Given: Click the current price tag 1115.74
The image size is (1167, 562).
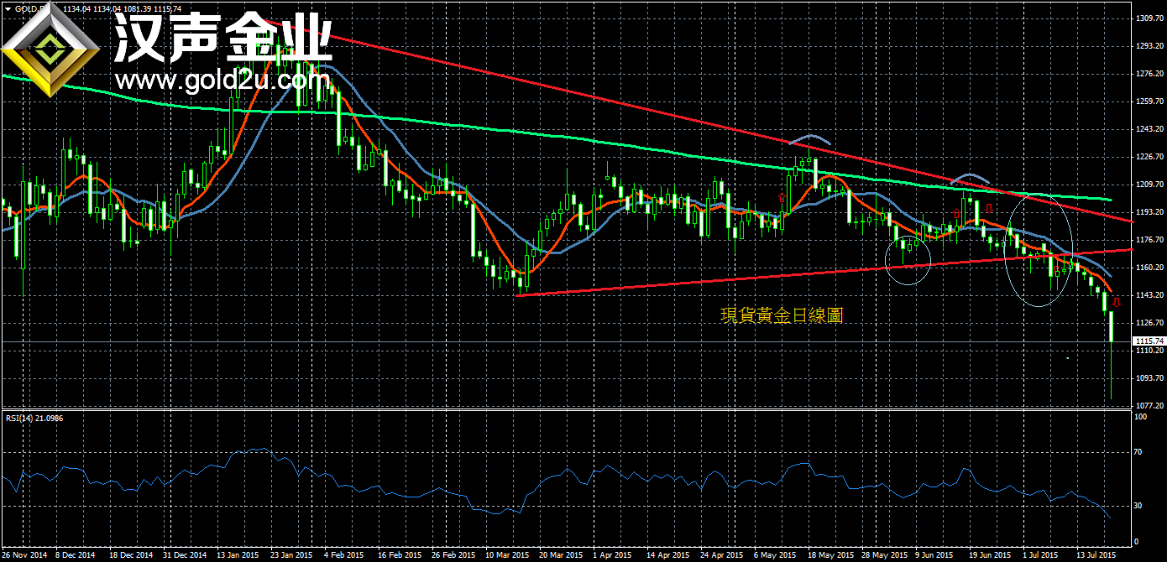Looking at the screenshot, I should pos(1148,341).
